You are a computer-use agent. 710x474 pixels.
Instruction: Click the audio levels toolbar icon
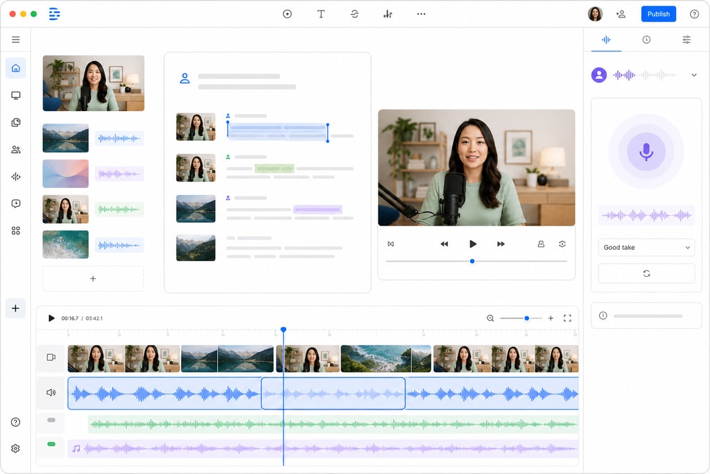click(x=388, y=14)
